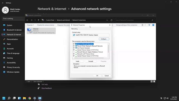Click the Configure button
The width and height of the screenshot is (179, 101).
click(x=104, y=39)
